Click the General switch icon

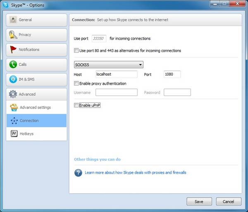13,20
